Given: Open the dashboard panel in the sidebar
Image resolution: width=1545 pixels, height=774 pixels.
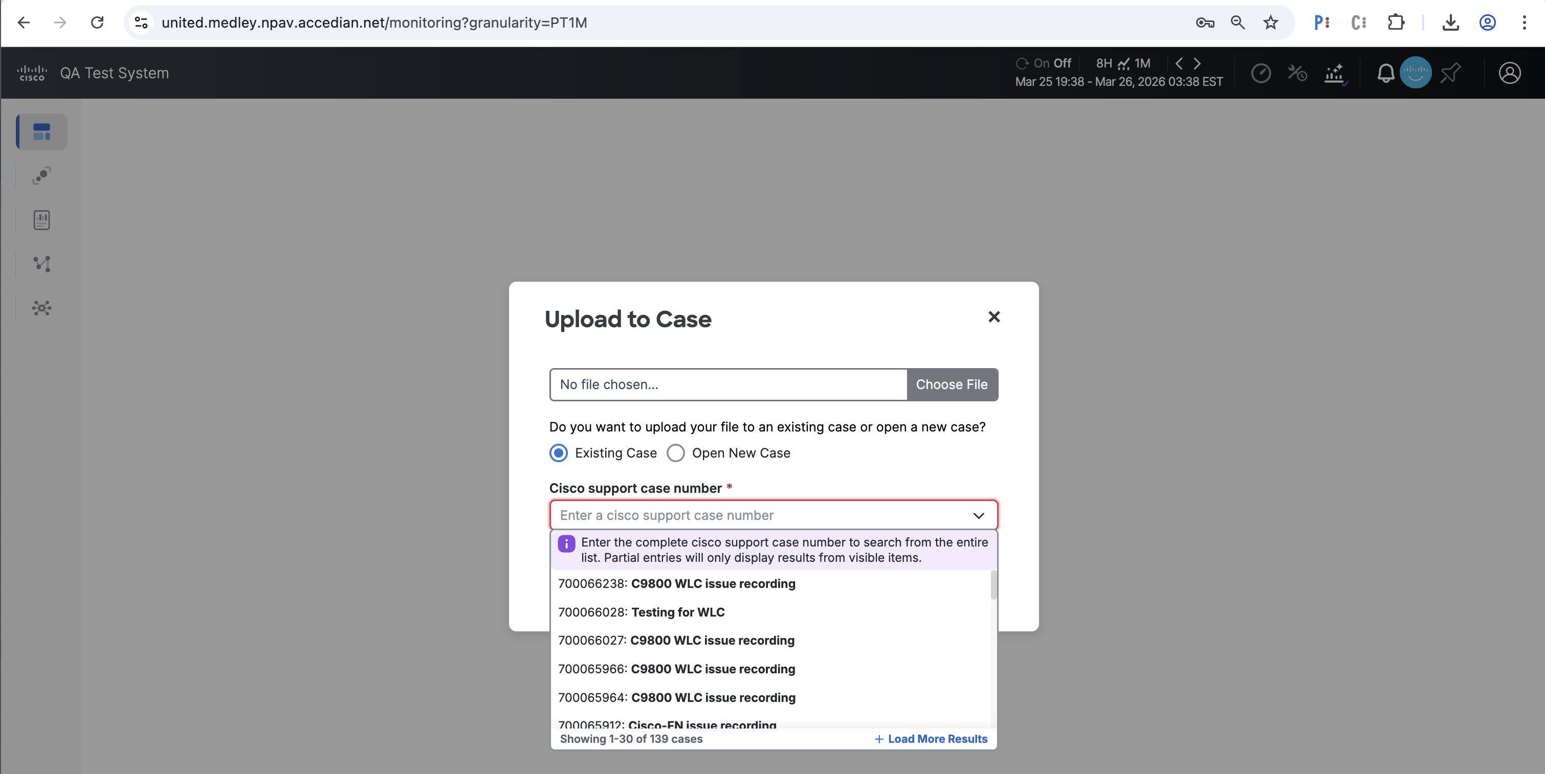Looking at the screenshot, I should point(41,131).
